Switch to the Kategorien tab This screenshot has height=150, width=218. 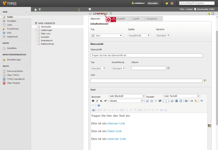[x=152, y=19]
